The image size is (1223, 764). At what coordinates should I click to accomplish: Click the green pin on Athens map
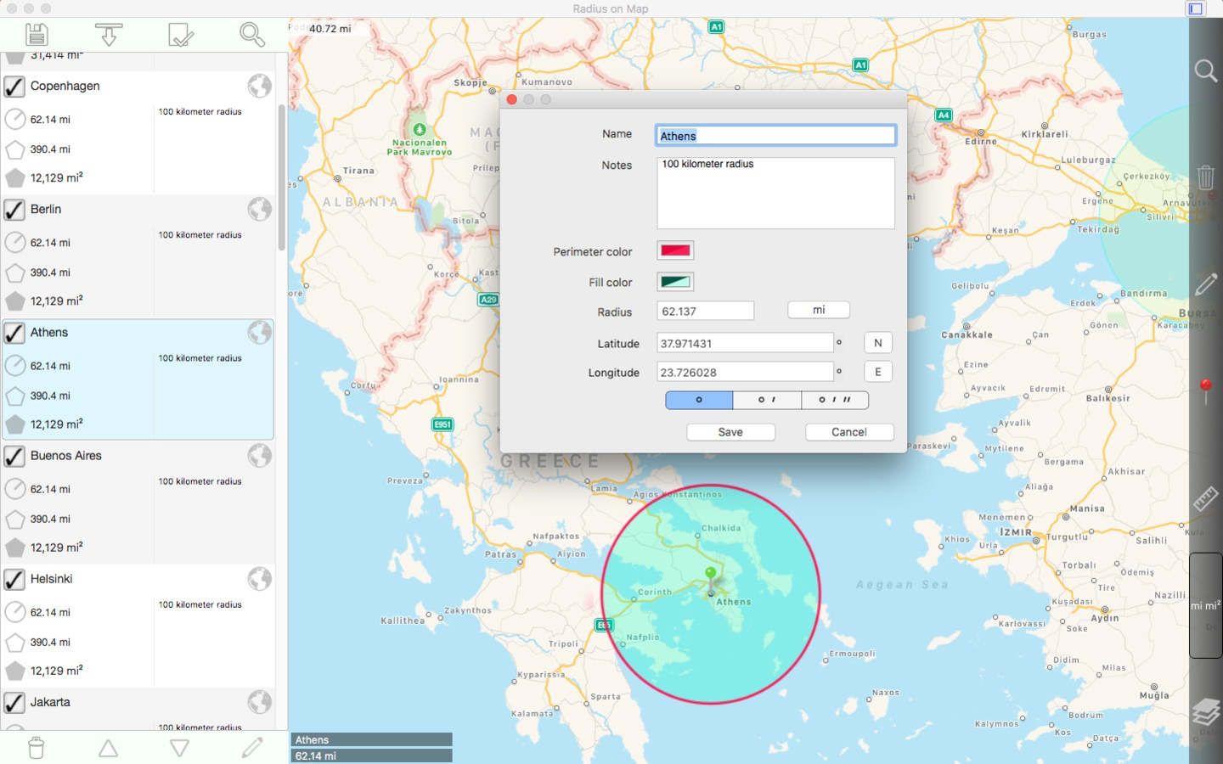(711, 574)
